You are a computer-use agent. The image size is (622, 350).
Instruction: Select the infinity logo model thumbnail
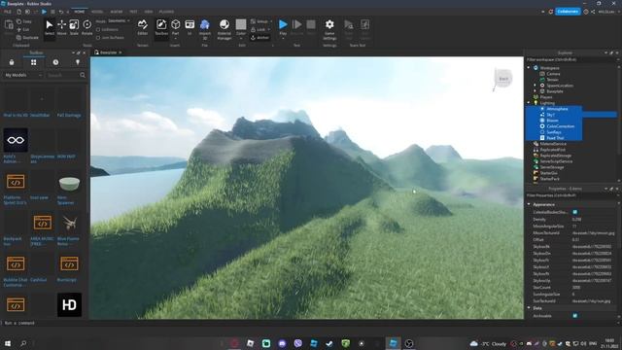coord(16,140)
